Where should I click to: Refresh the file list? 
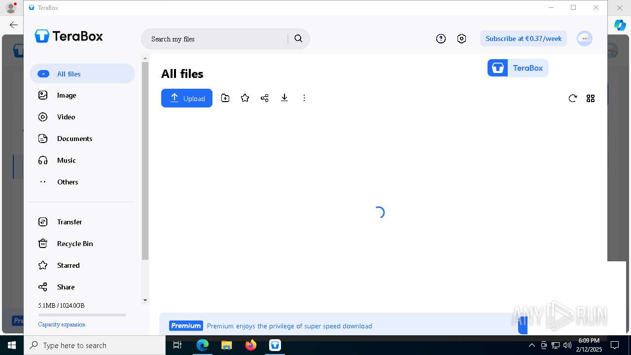click(573, 98)
